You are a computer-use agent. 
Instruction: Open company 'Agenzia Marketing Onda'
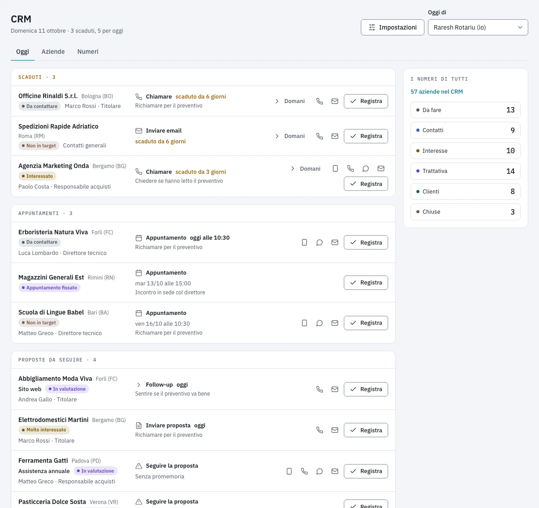[54, 166]
